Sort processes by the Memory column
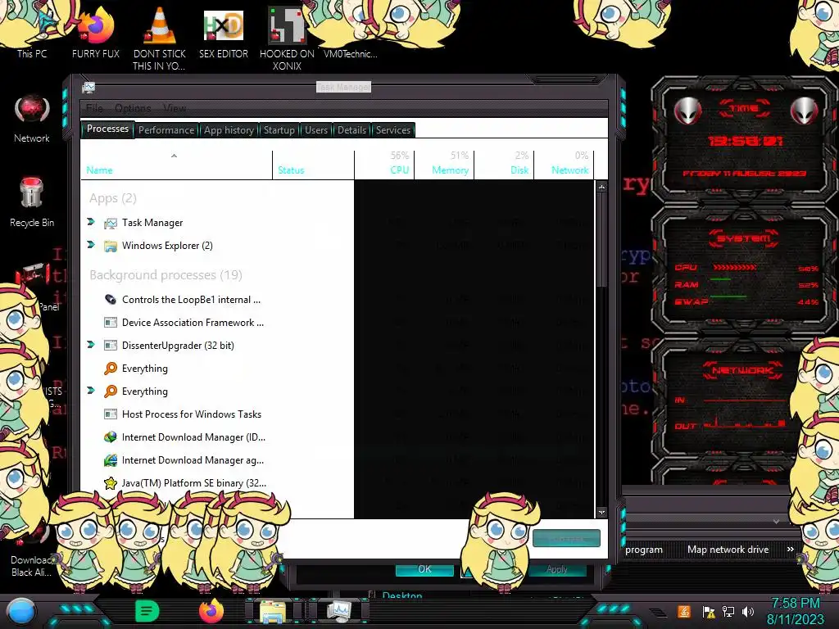The width and height of the screenshot is (839, 629). tap(445, 164)
